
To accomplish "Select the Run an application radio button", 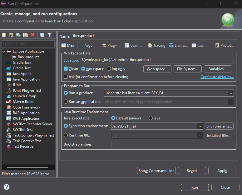I will [x=66, y=102].
